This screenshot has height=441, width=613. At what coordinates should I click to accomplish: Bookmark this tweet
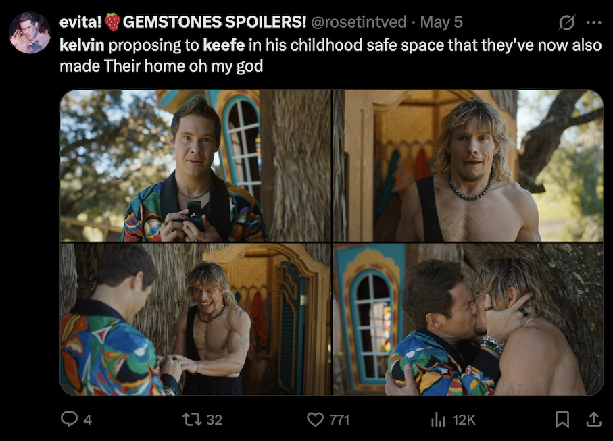point(562,419)
